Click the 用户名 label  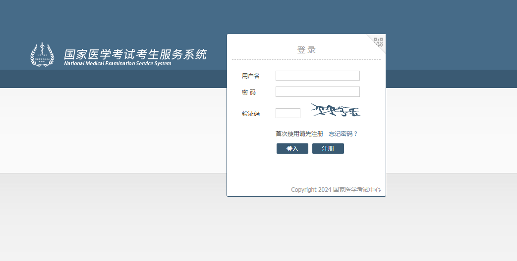coord(250,76)
